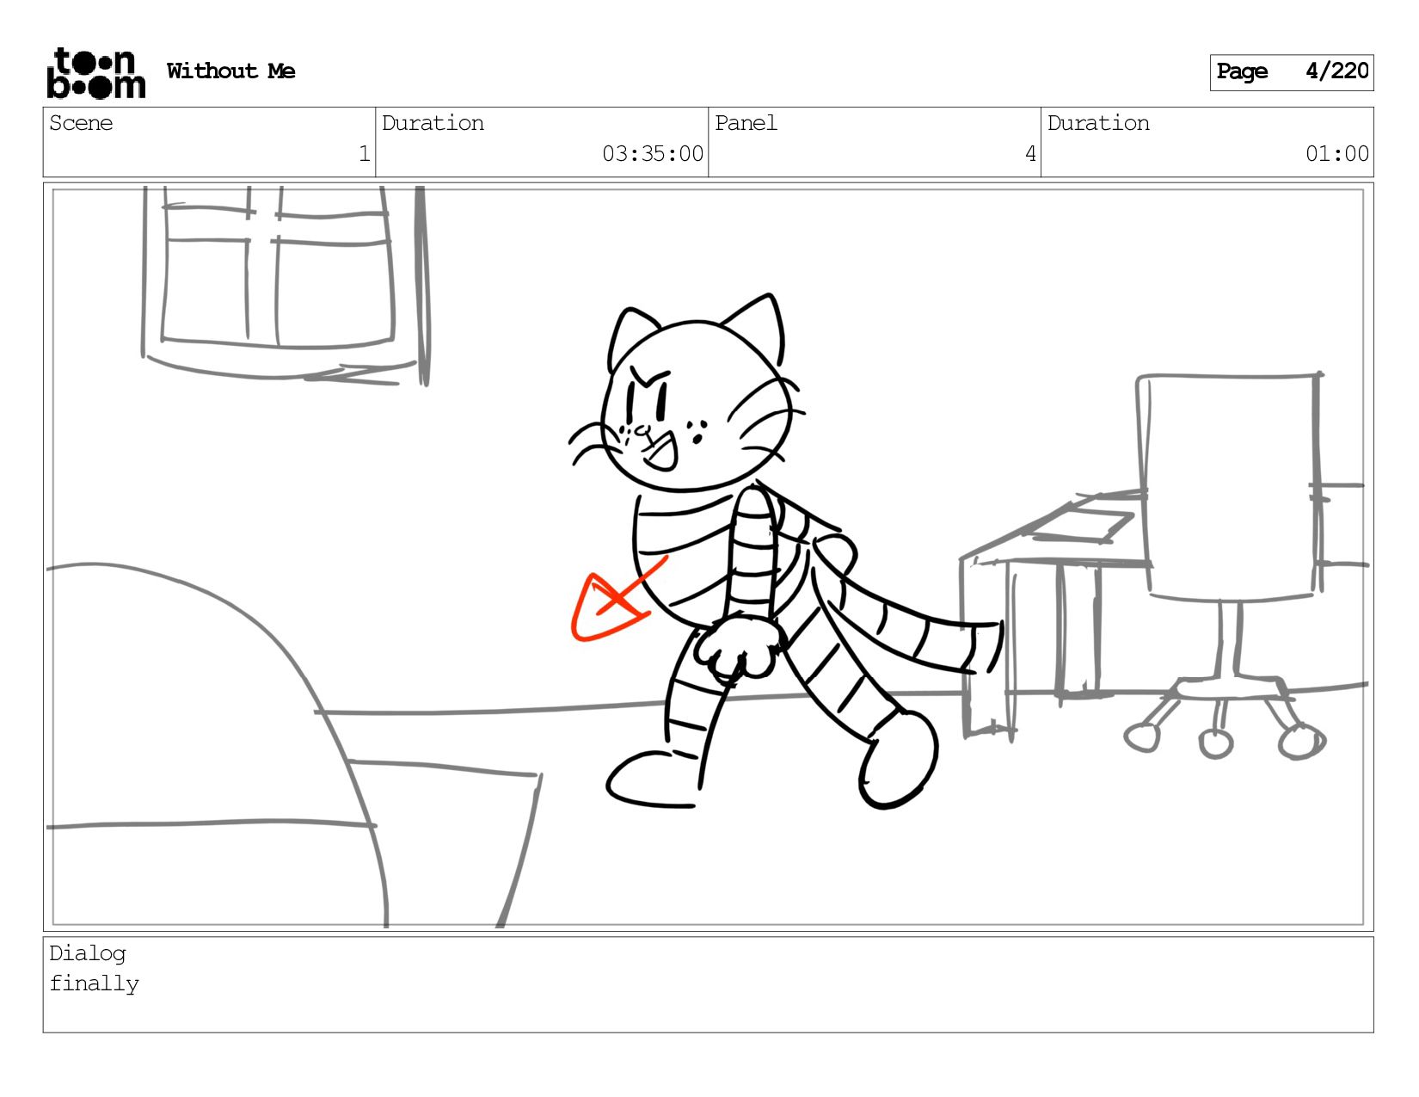Image resolution: width=1419 pixels, height=1097 pixels.
Task: Select the 'Scene' label
Action: 81,123
